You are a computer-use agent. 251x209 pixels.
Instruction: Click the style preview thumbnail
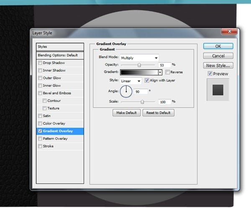[218, 90]
